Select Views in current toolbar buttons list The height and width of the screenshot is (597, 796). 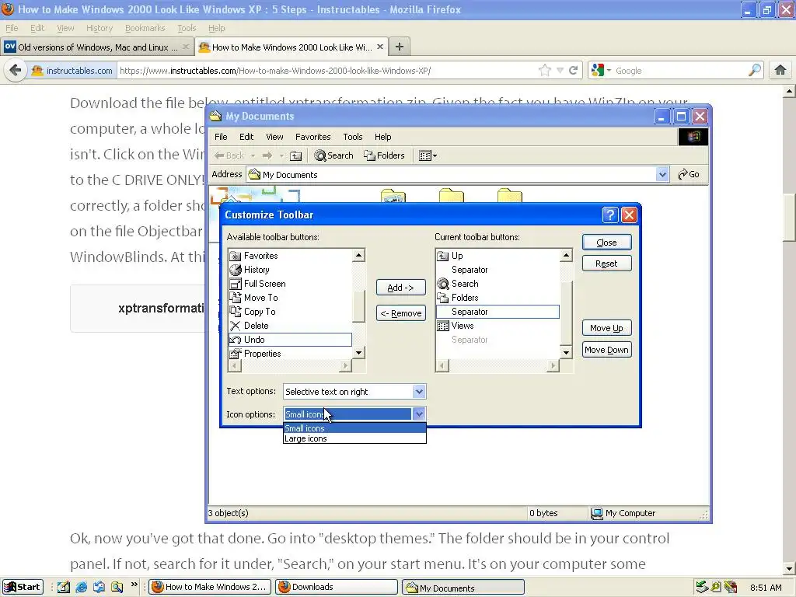point(497,326)
